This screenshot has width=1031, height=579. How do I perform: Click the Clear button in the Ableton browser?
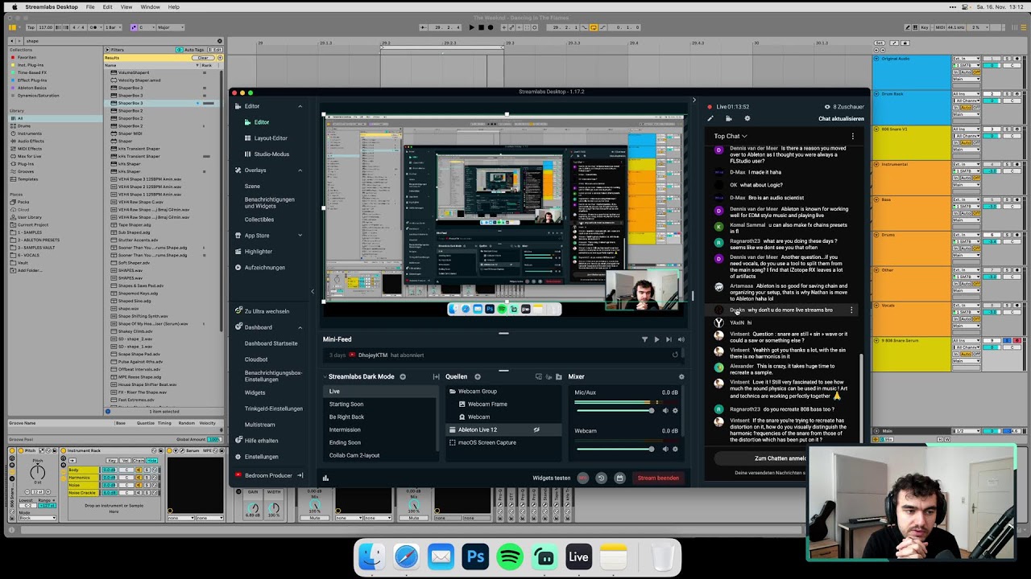[201, 58]
